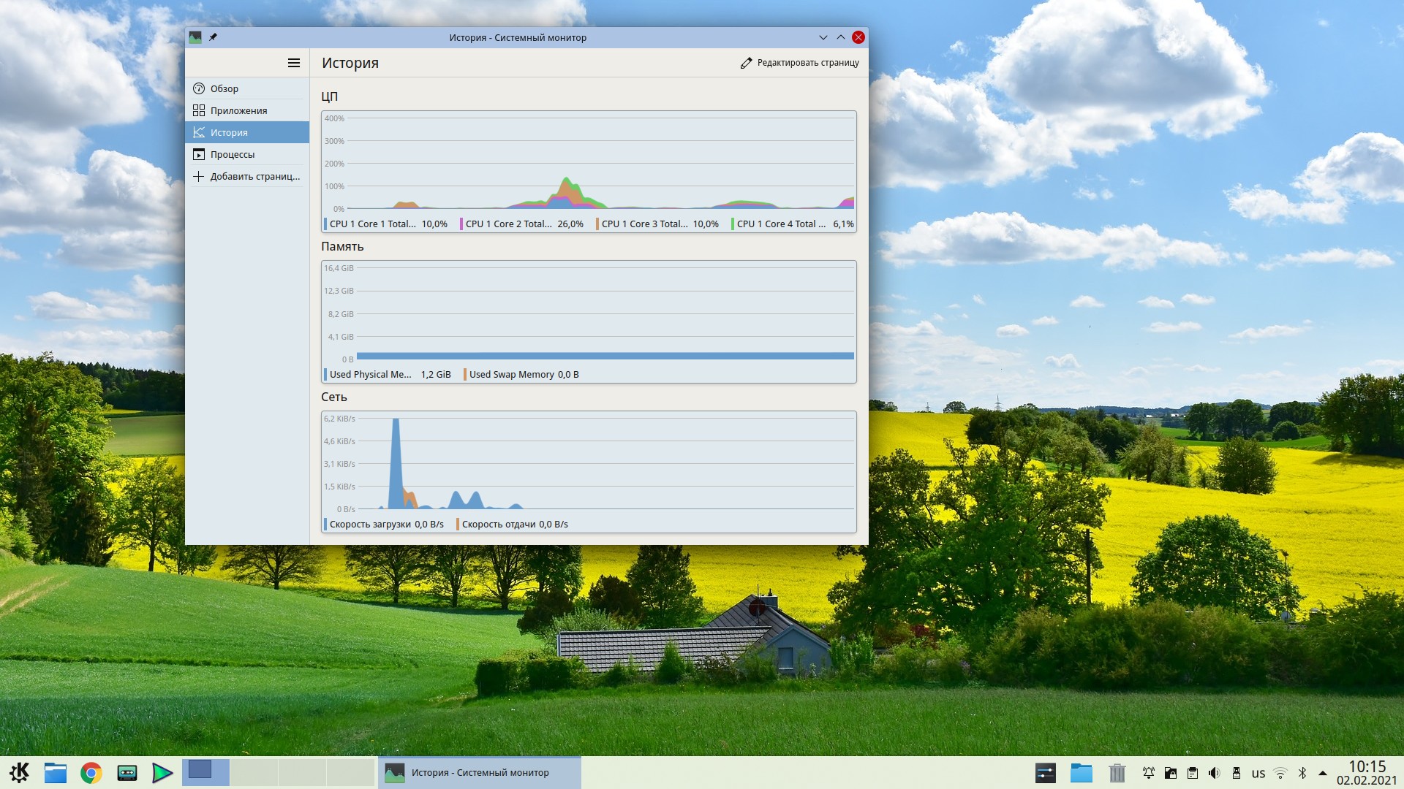Open the Wi-Fi network tray icon
The height and width of the screenshot is (789, 1404).
[1280, 773]
